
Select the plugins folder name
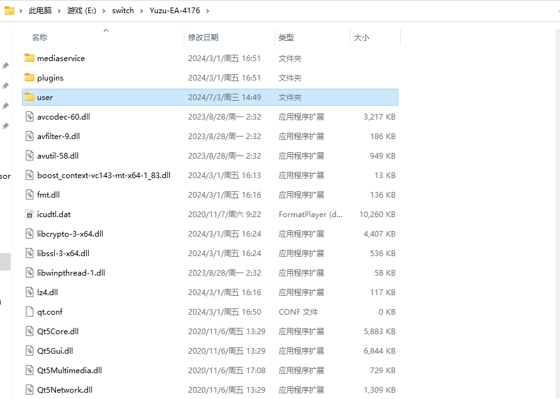(x=50, y=78)
